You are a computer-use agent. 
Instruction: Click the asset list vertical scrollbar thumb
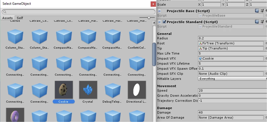(x=154, y=54)
